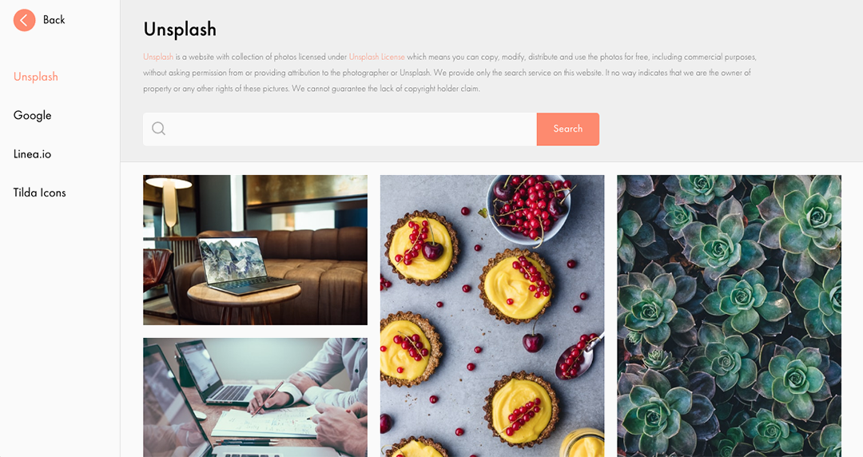Pick the green succulents photo
Image resolution: width=863 pixels, height=457 pixels.
click(x=729, y=316)
